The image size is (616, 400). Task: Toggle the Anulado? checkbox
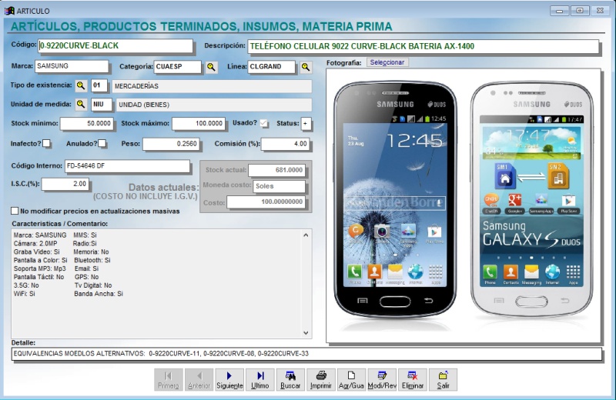coord(102,143)
